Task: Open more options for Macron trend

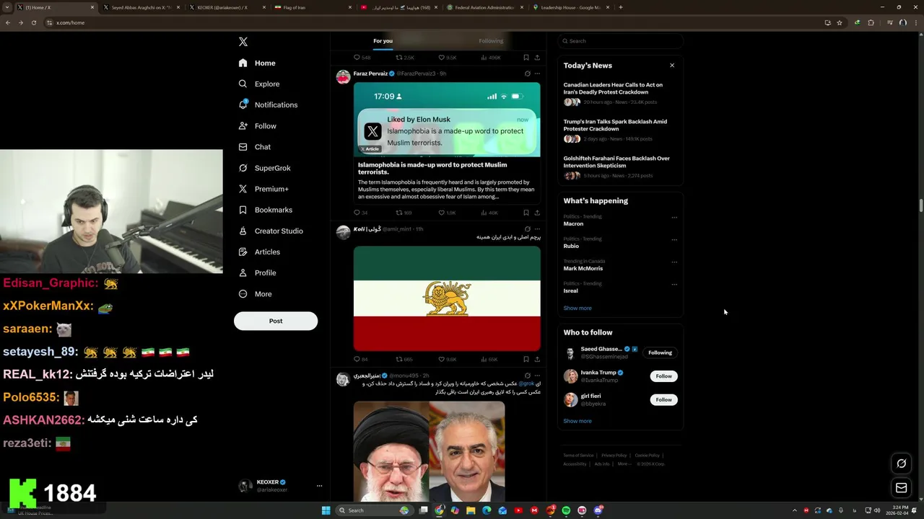Action: [674, 217]
